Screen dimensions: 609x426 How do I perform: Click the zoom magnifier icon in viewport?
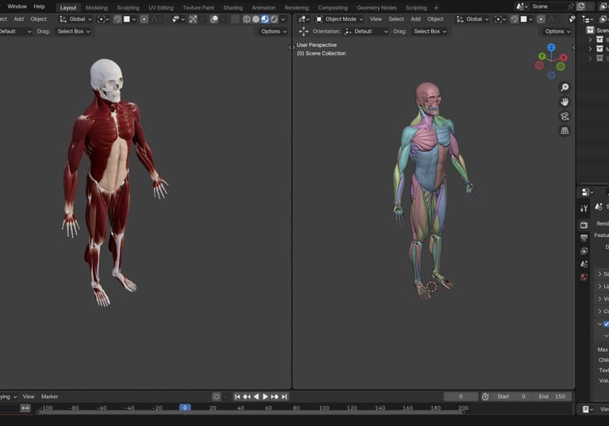(565, 88)
